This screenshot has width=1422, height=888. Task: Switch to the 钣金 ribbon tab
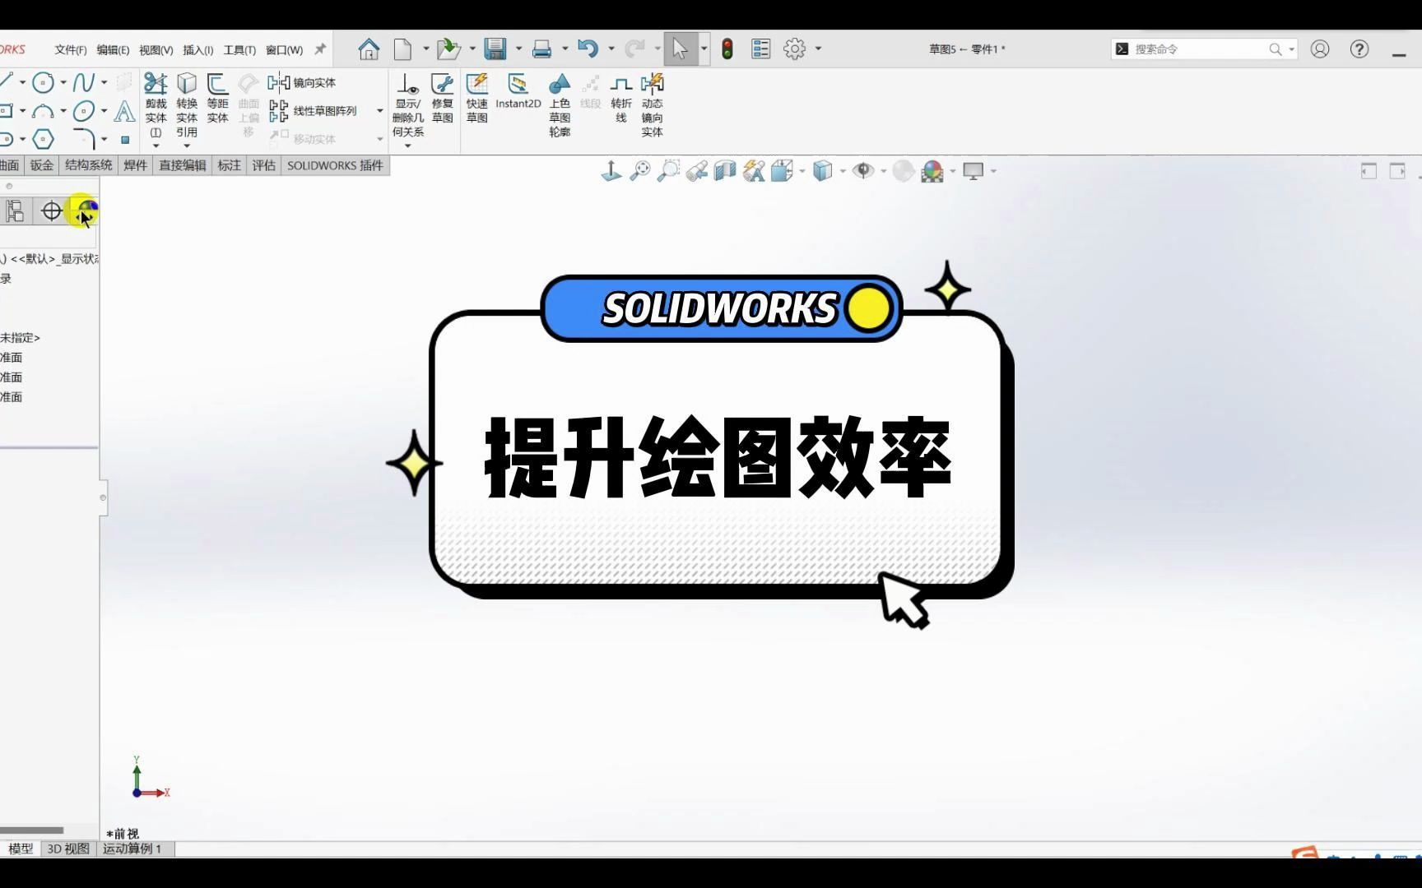pos(41,165)
